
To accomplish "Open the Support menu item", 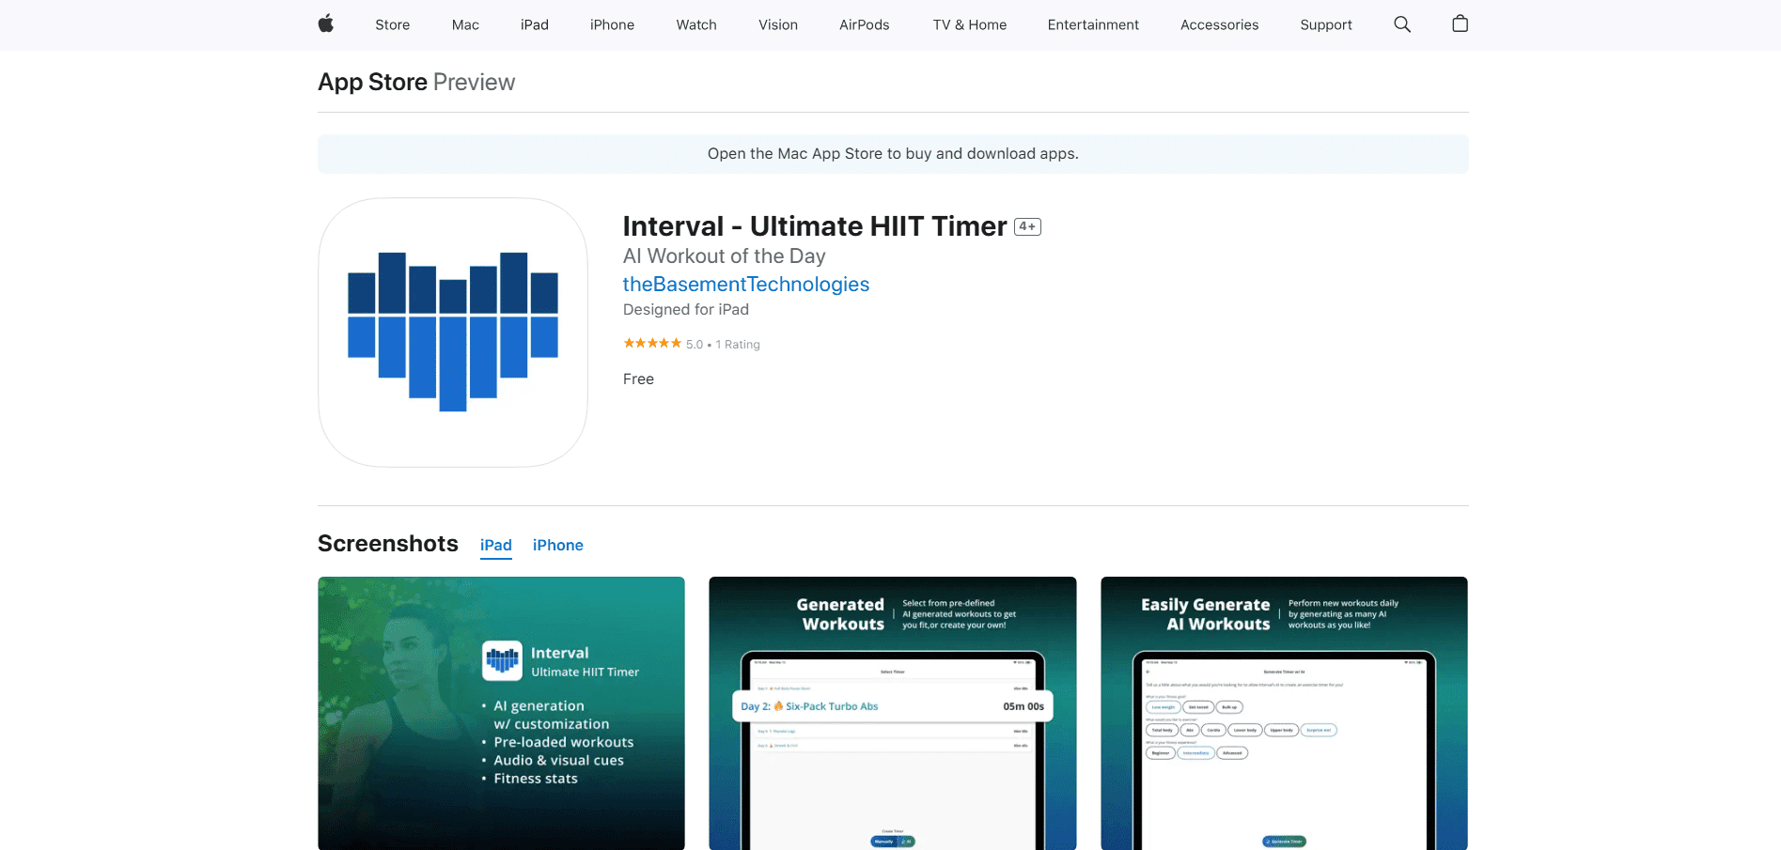I will point(1325,24).
